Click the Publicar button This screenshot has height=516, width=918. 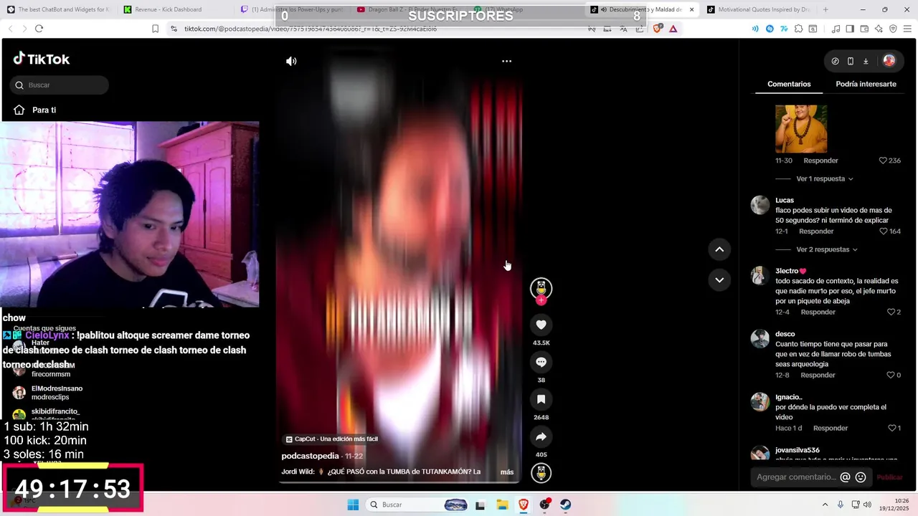889,477
